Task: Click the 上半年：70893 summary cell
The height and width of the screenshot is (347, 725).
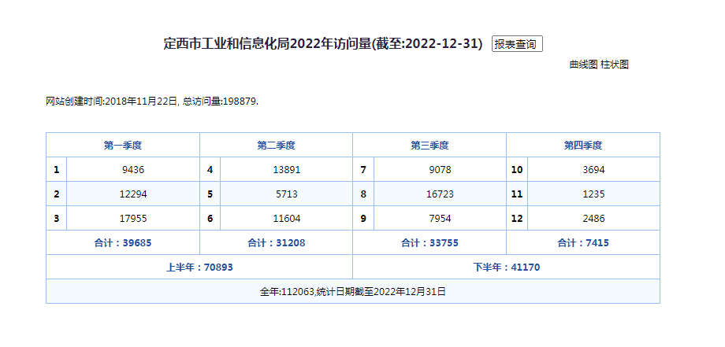Action: [199, 267]
